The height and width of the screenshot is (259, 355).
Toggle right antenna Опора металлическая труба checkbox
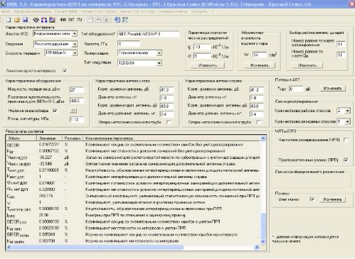click(259, 122)
